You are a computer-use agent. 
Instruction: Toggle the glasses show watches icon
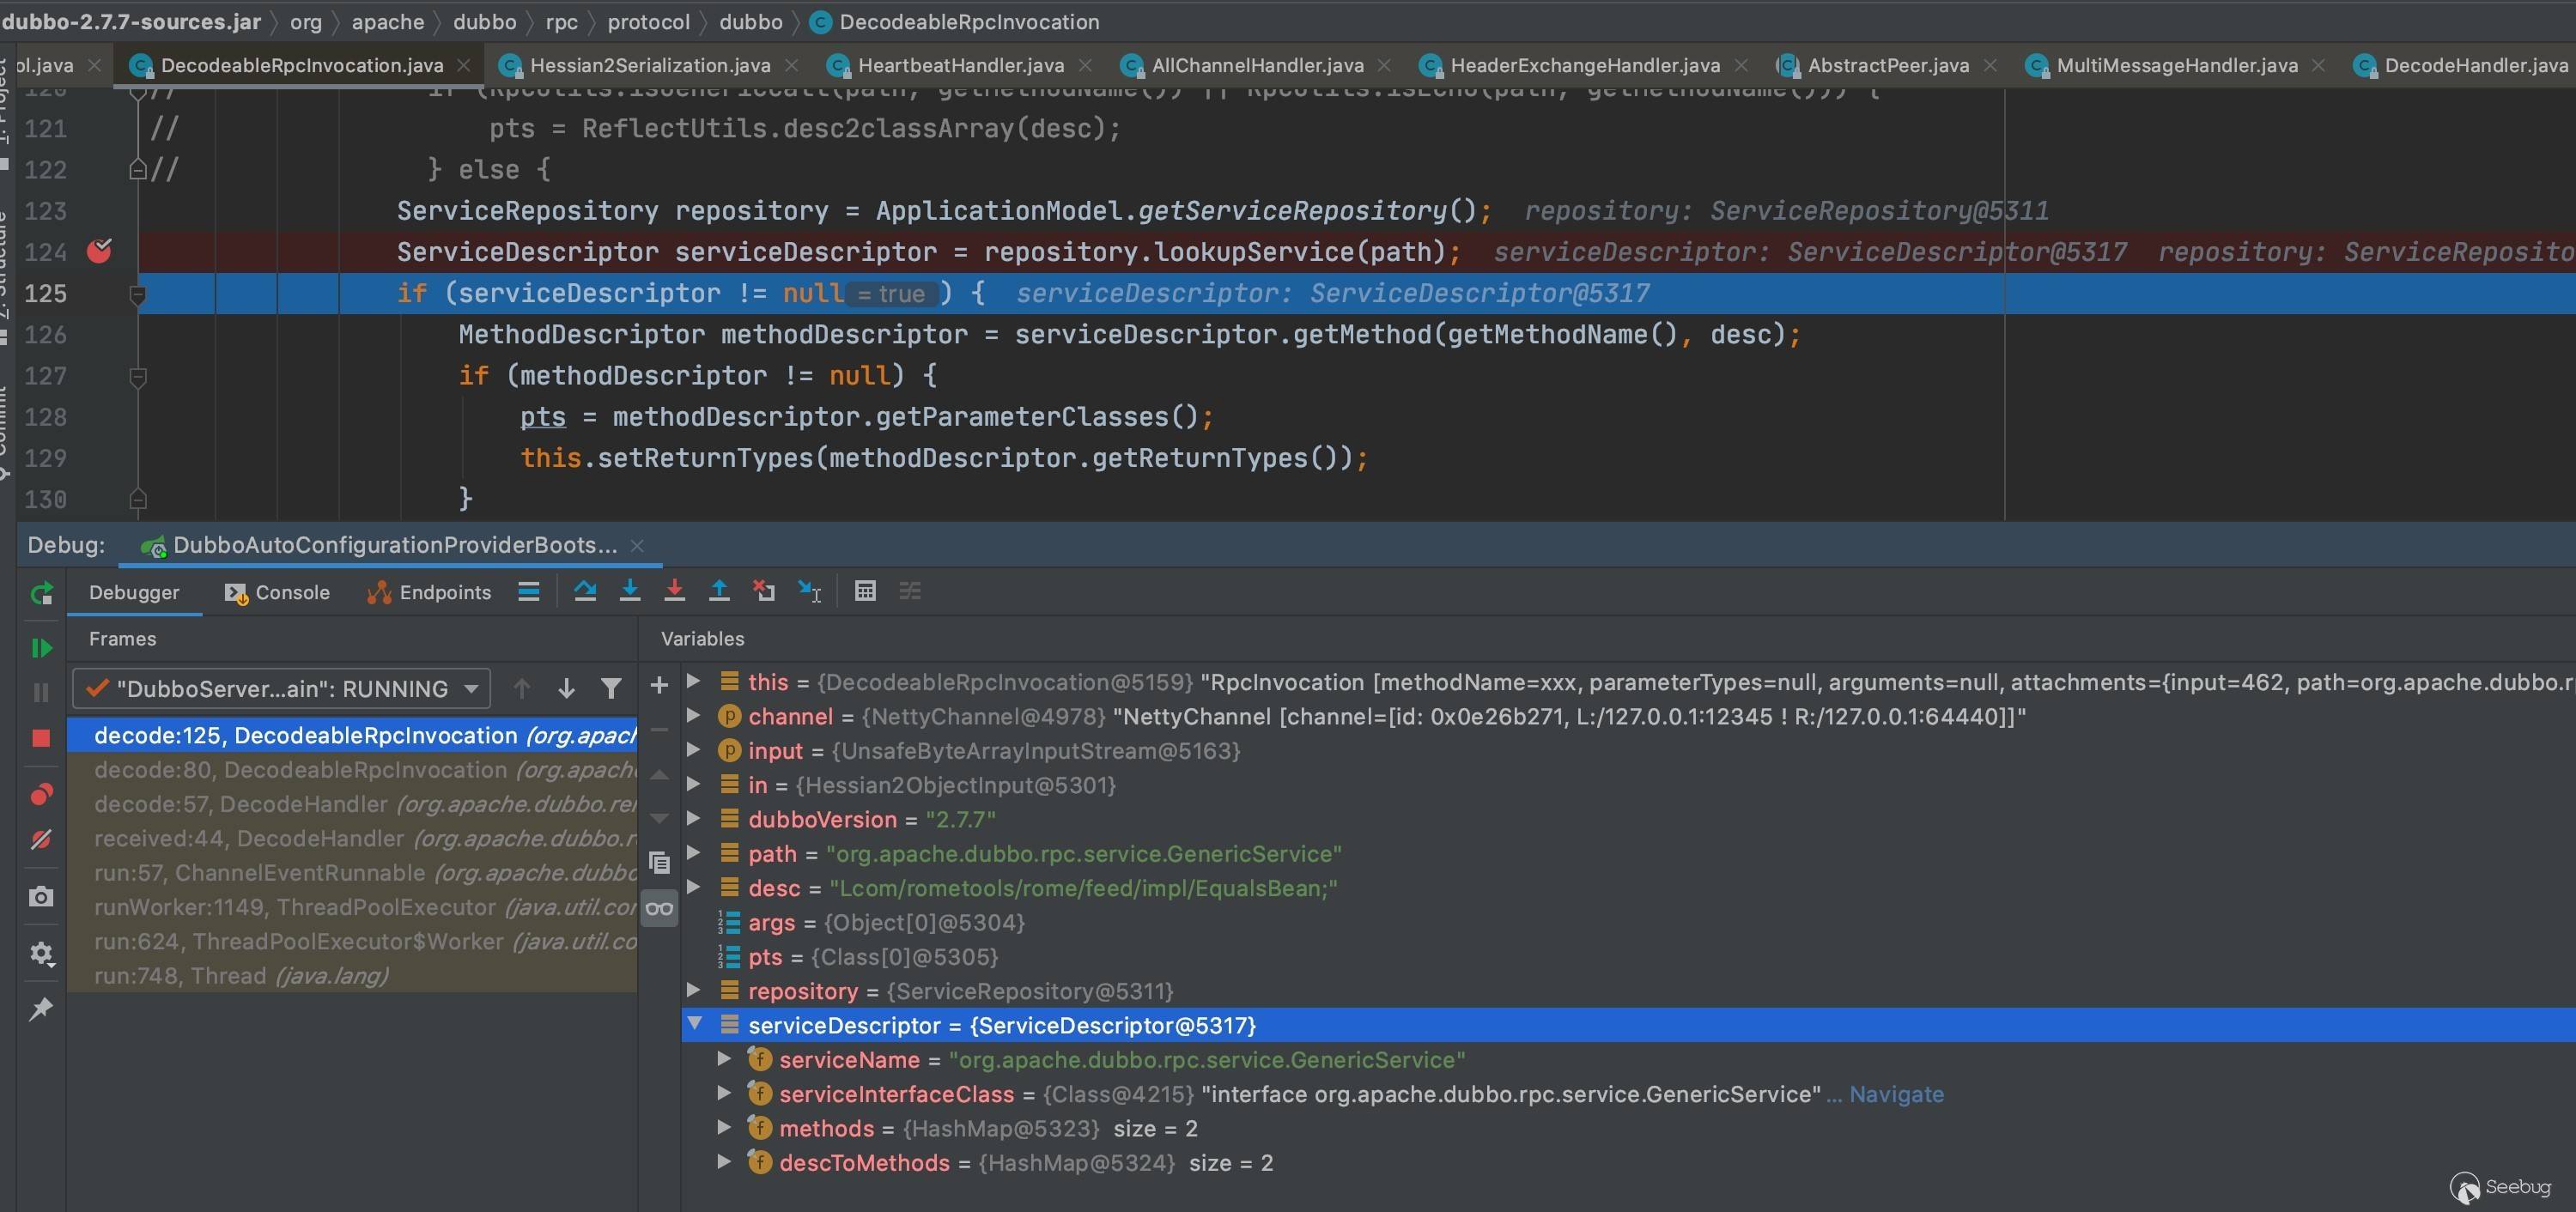pos(659,908)
